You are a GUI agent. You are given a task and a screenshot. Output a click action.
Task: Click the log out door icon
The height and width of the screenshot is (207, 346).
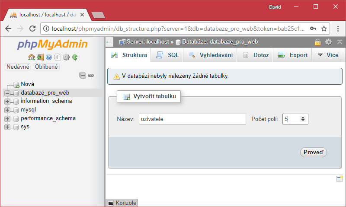(40, 57)
